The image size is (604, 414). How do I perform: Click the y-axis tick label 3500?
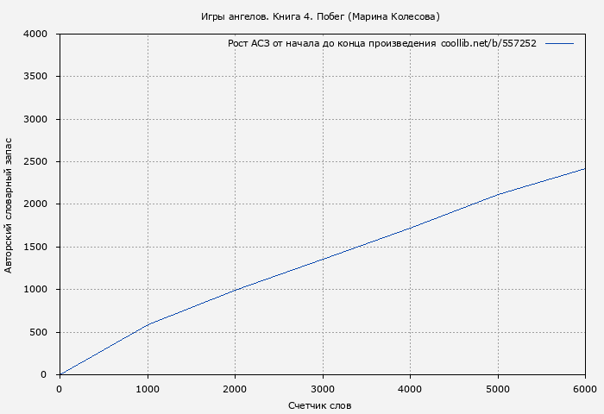(35, 77)
